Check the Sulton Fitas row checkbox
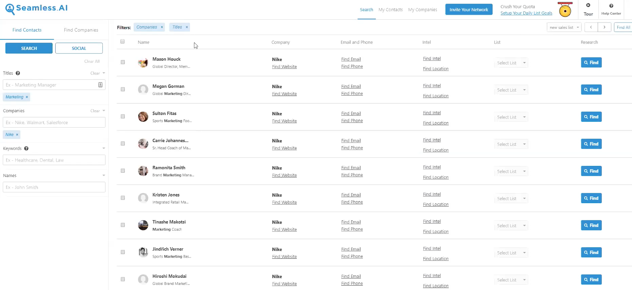 [123, 117]
